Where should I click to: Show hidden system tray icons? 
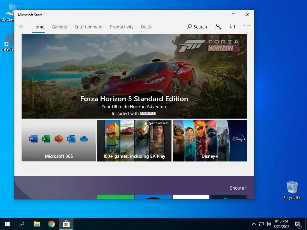(254, 224)
